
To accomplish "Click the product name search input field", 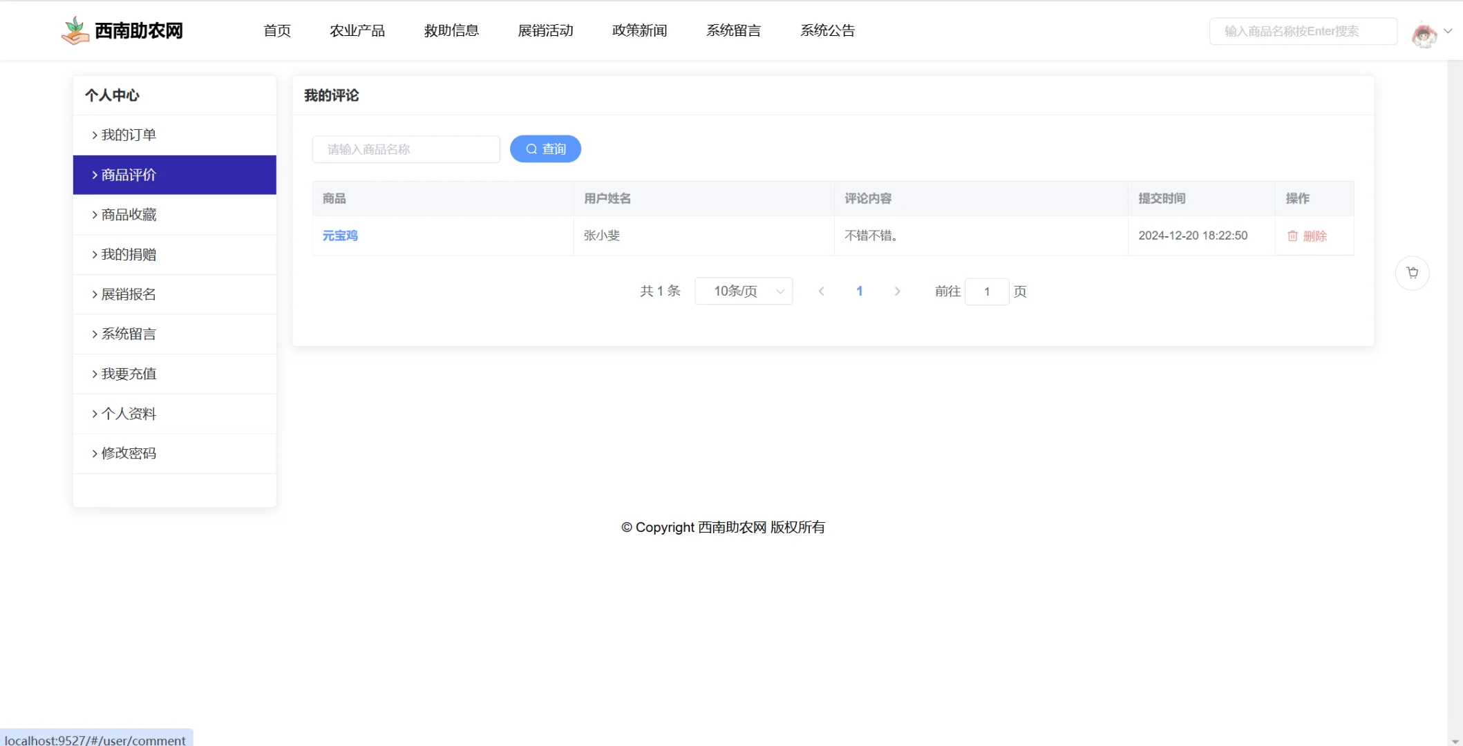I will click(x=406, y=149).
